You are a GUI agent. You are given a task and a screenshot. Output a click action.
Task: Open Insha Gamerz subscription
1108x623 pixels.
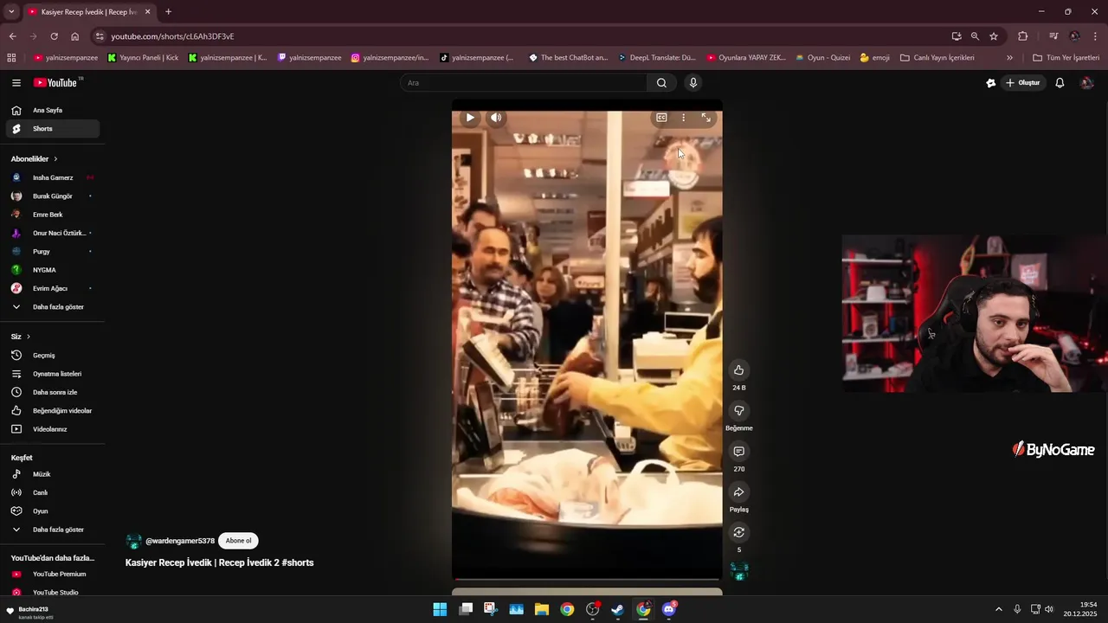(x=53, y=177)
